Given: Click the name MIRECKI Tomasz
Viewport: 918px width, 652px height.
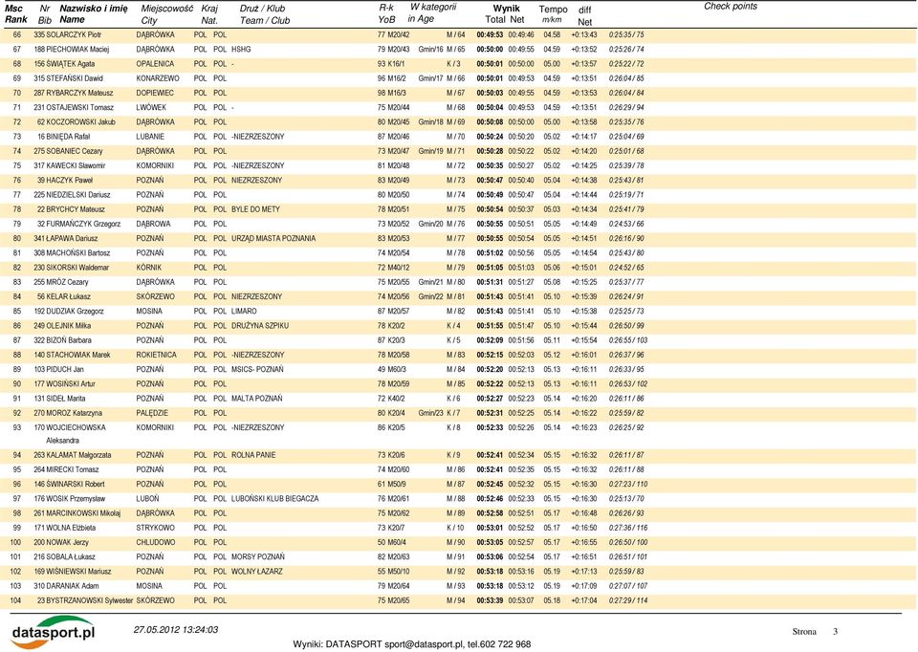Looking at the screenshot, I should [72, 470].
